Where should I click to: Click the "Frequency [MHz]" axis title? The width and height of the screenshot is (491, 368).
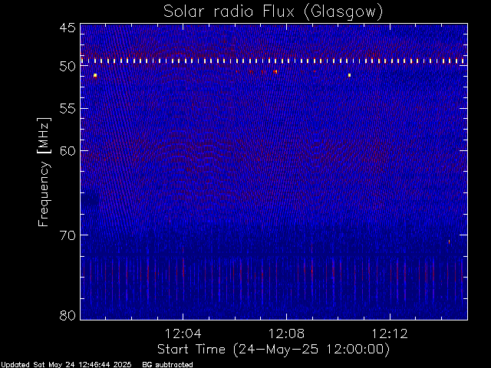tap(44, 172)
